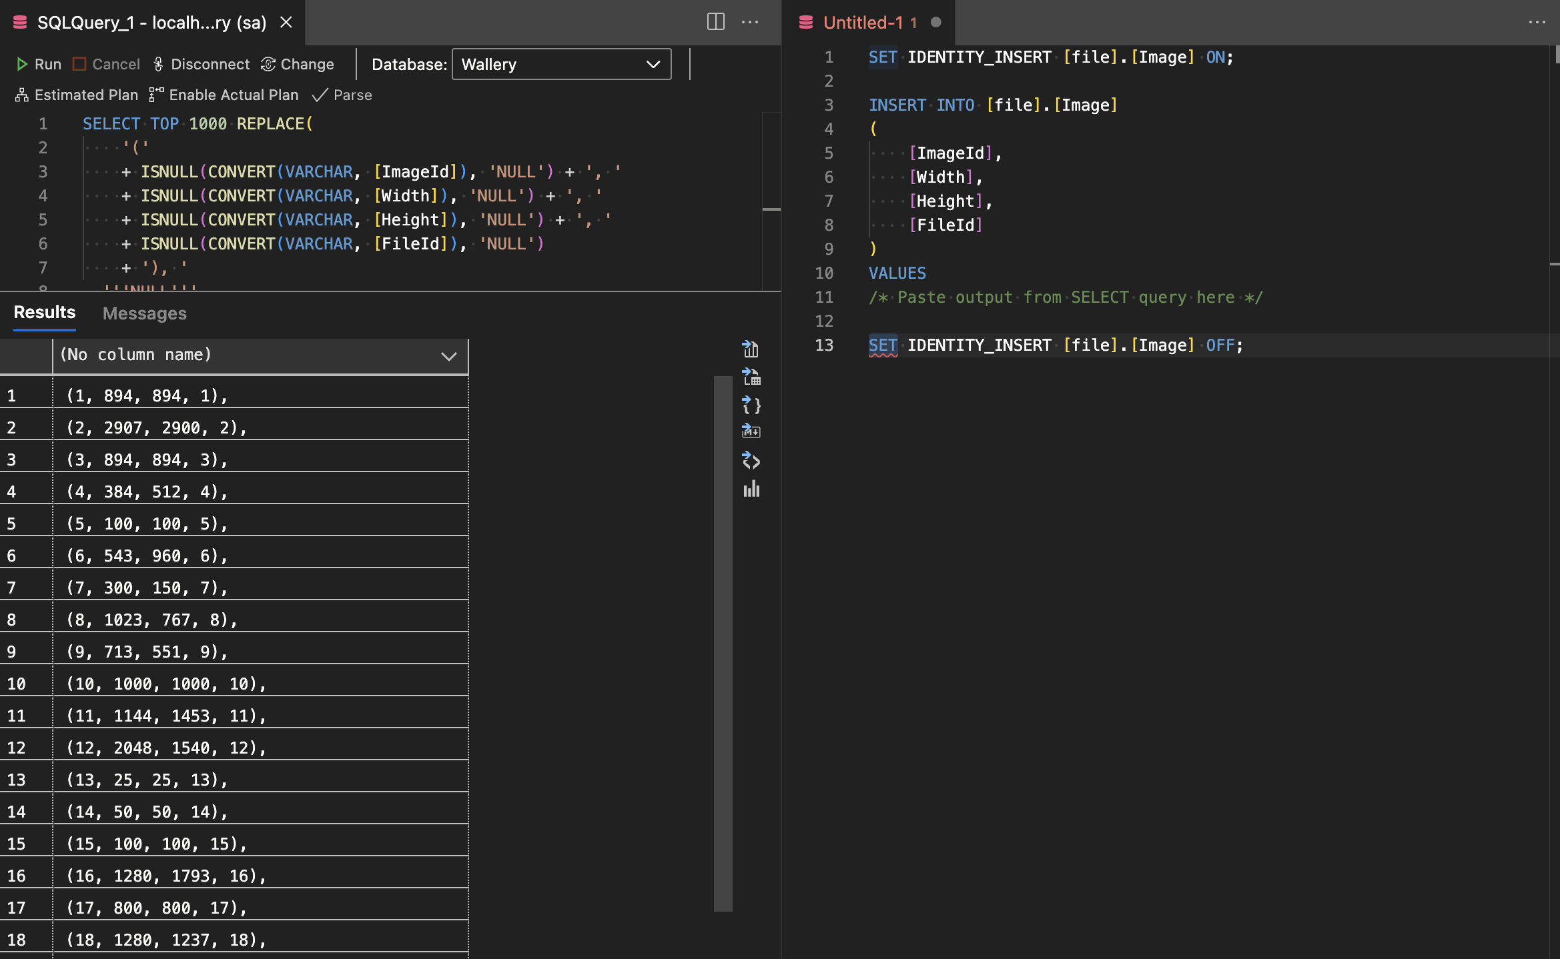Click Estimated Plan button

tap(77, 95)
